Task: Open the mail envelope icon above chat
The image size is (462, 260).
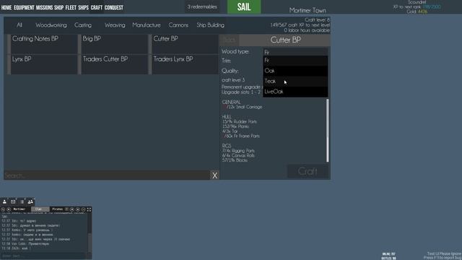Action: (x=13, y=201)
